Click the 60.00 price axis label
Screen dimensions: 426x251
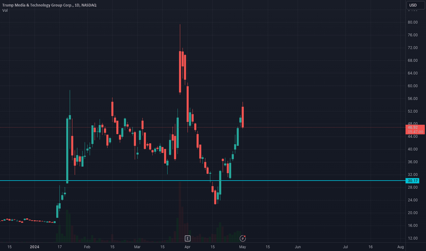412,86
